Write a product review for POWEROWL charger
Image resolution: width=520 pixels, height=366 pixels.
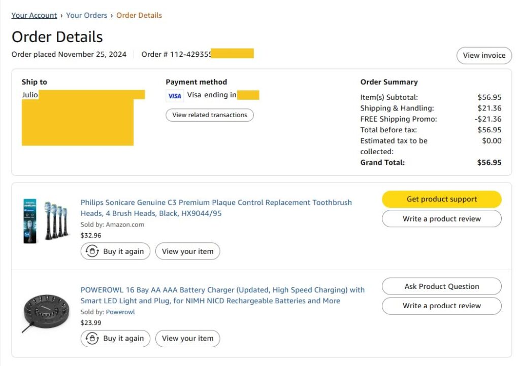(x=442, y=306)
